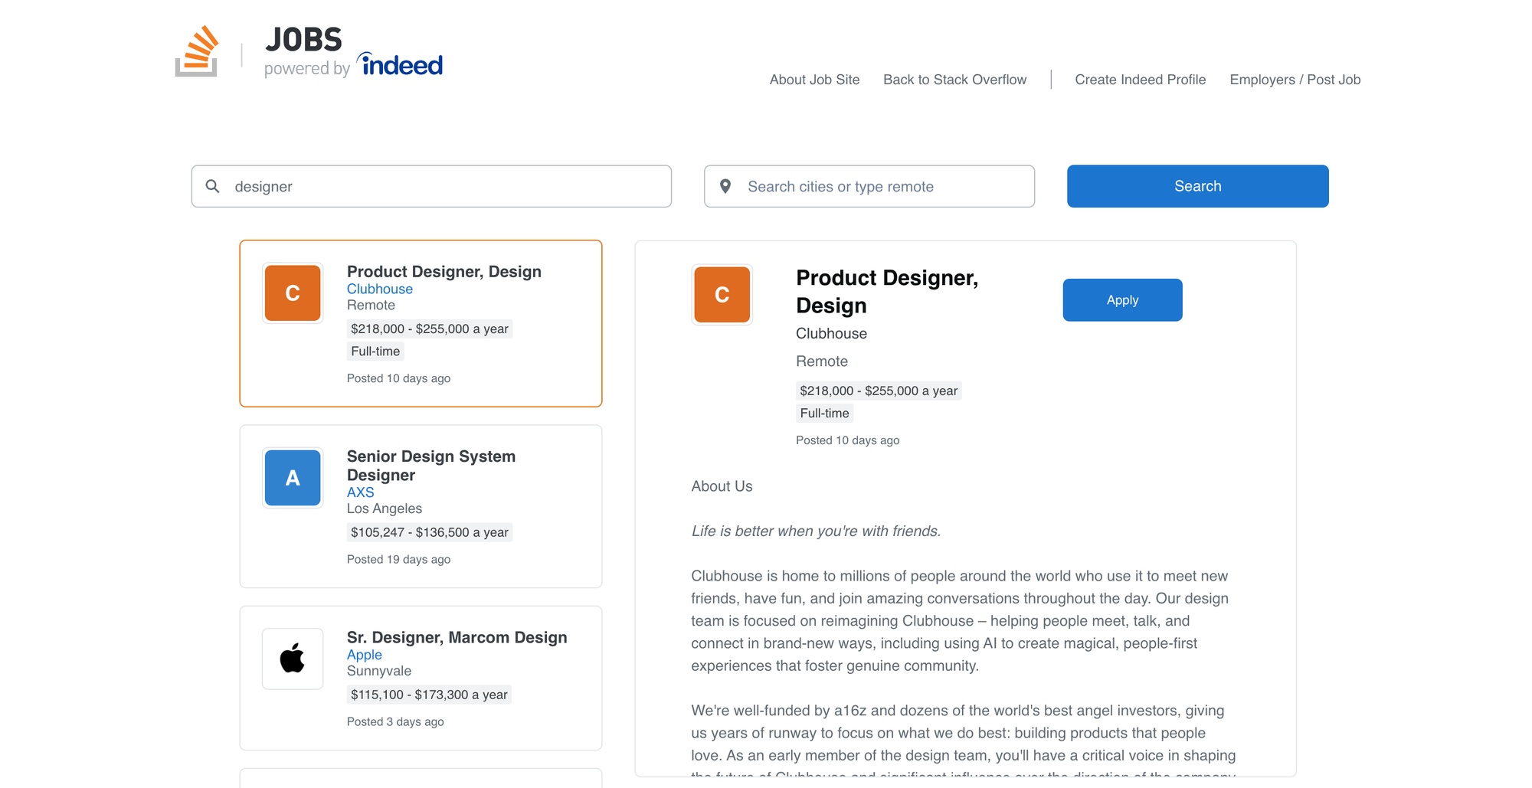
Task: Open the AXS company link
Action: pos(360,492)
